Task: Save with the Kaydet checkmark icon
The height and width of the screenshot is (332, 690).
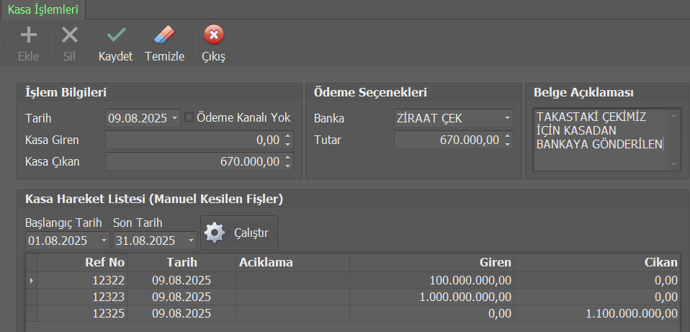Action: 115,35
